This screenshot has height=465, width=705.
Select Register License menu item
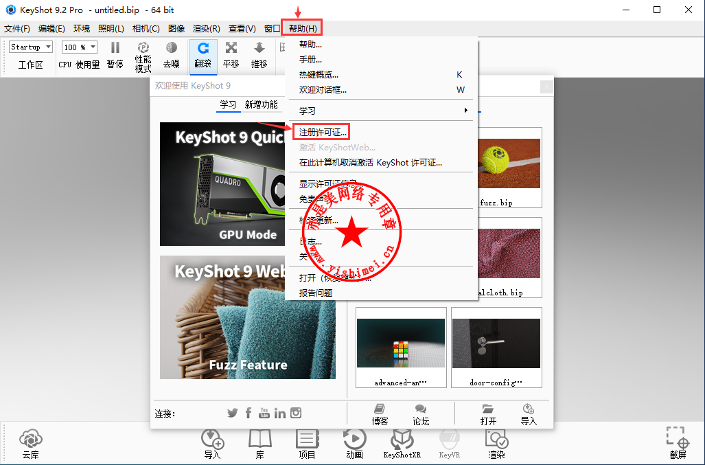[x=322, y=132]
